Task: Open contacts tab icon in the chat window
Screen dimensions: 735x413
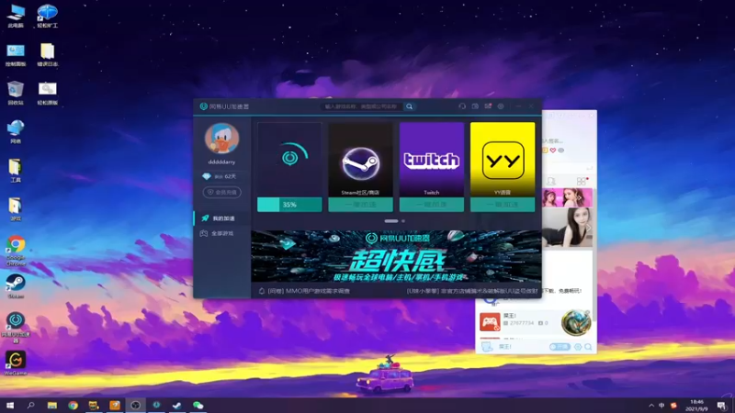Action: [x=551, y=181]
